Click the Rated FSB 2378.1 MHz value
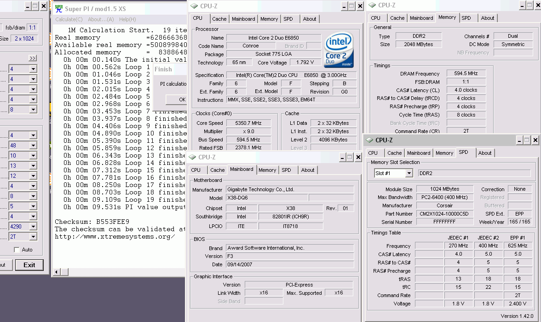541x322 pixels. pos(248,147)
